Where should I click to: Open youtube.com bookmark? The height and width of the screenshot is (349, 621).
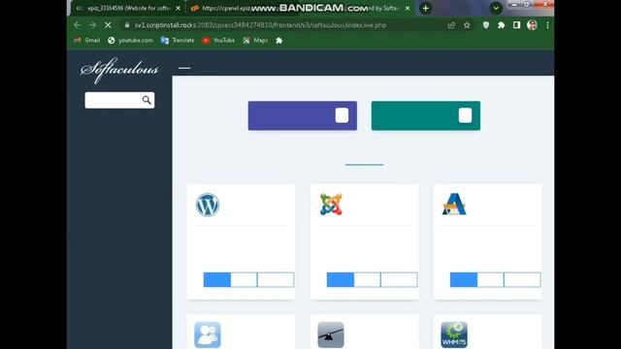[130, 41]
